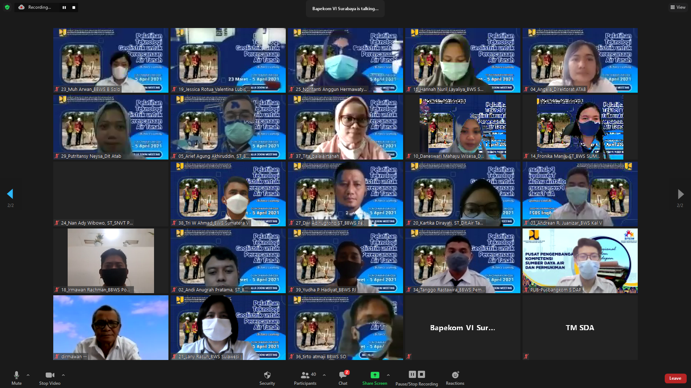The width and height of the screenshot is (691, 388).
Task: Pause the recording from the bottom toolbar
Action: (412, 374)
